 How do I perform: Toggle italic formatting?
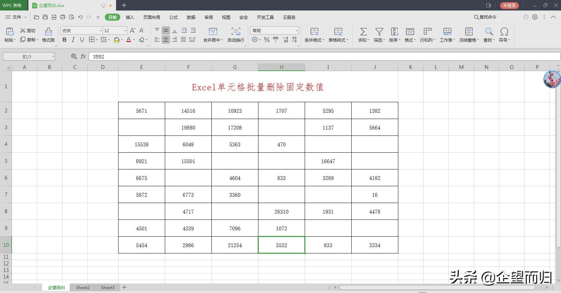point(73,40)
